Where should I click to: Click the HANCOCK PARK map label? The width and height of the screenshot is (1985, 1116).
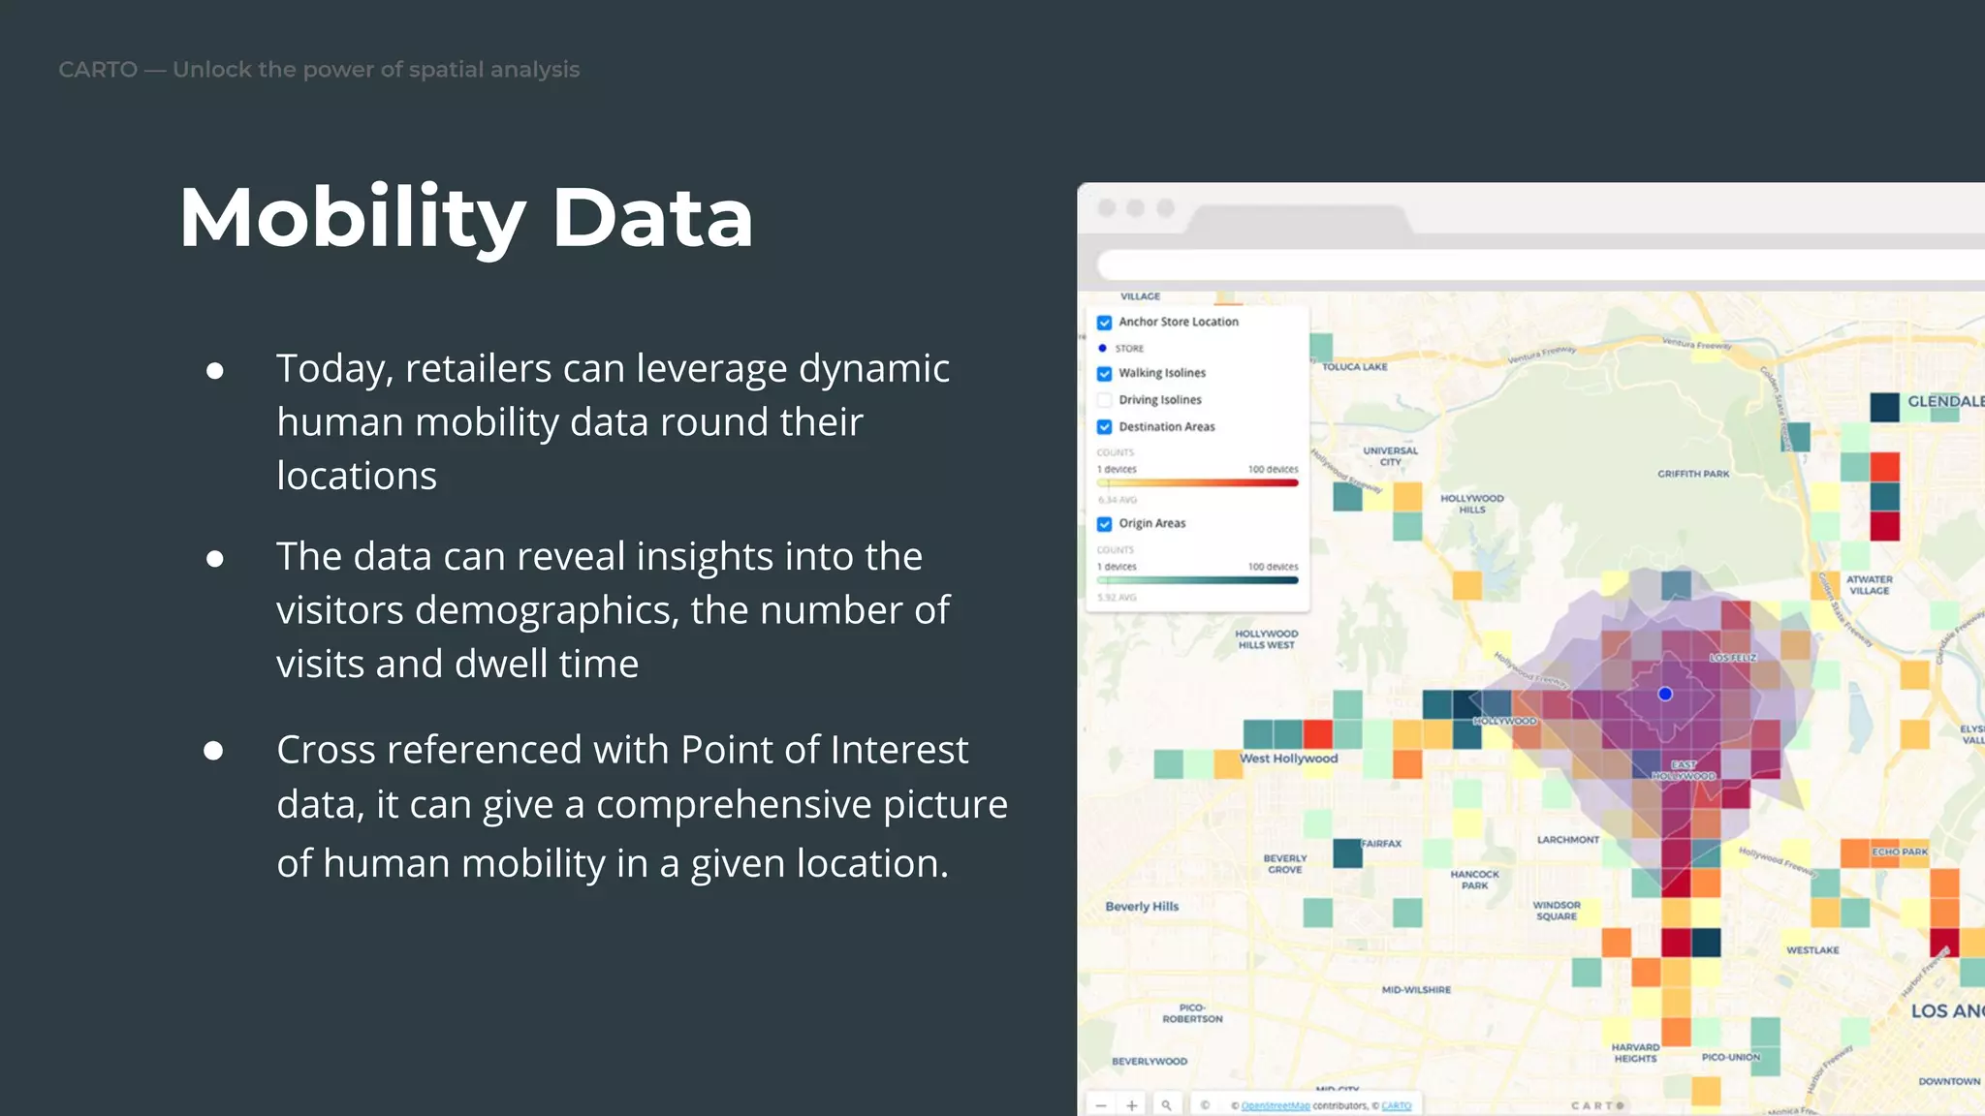point(1474,880)
